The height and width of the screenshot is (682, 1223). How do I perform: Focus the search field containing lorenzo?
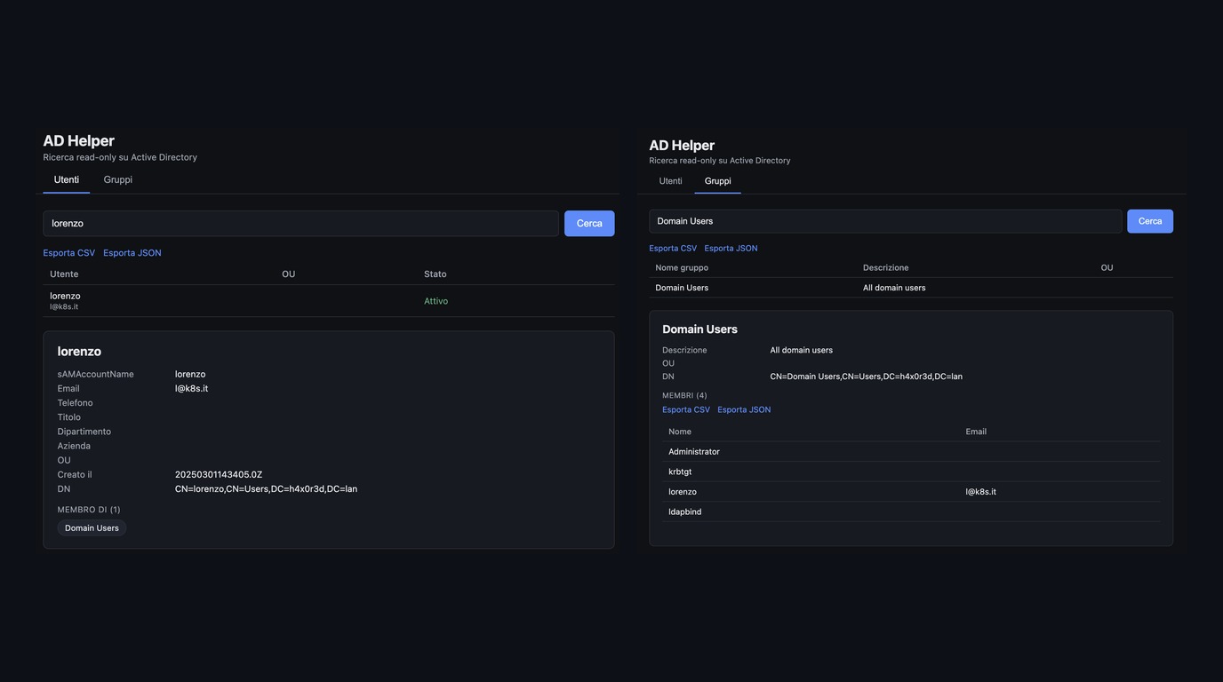301,224
